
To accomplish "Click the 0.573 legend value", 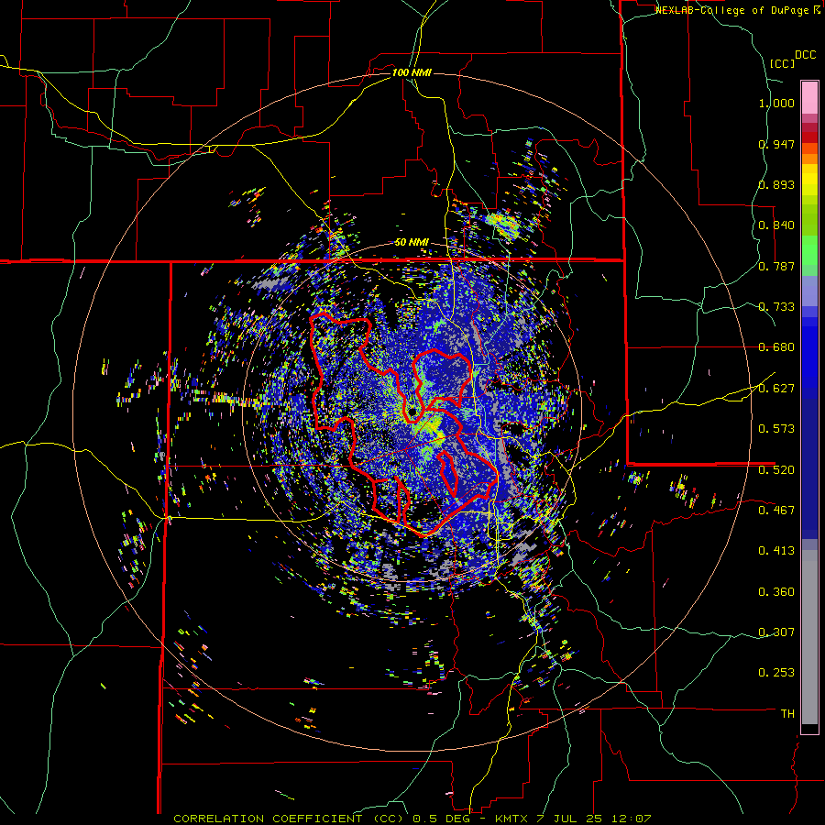I will click(776, 429).
